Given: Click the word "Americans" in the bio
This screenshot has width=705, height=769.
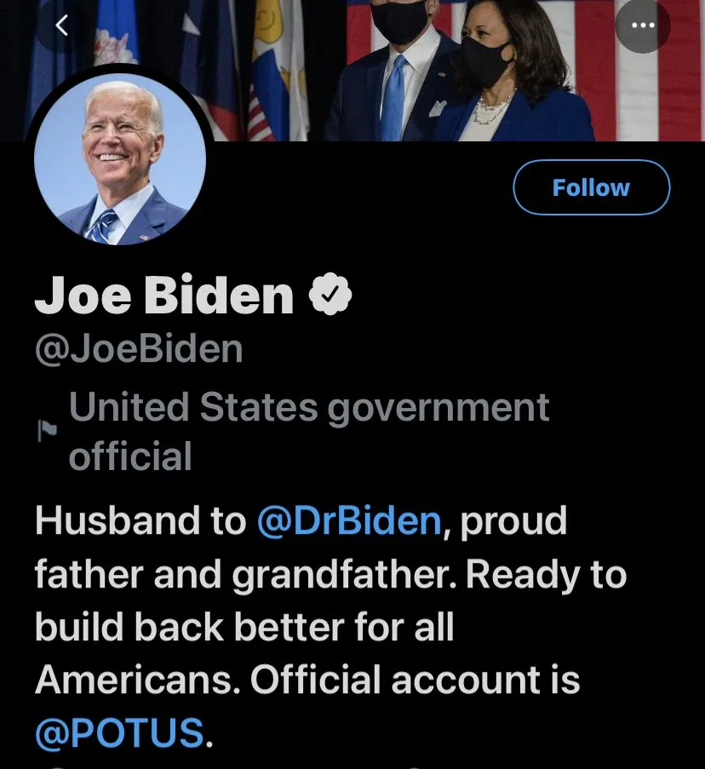Looking at the screenshot, I should (x=136, y=680).
